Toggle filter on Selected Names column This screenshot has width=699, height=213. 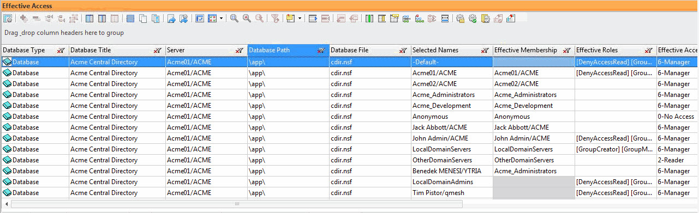click(485, 50)
